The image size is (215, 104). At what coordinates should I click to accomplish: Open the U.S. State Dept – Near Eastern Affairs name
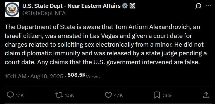pos(71,6)
